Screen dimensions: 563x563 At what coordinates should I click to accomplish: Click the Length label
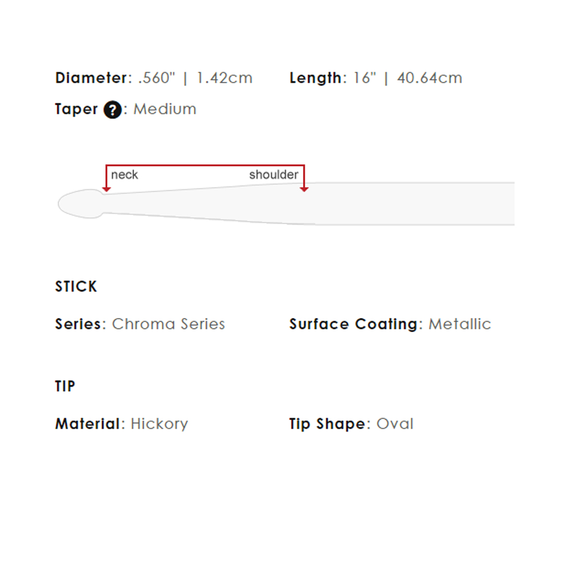315,78
